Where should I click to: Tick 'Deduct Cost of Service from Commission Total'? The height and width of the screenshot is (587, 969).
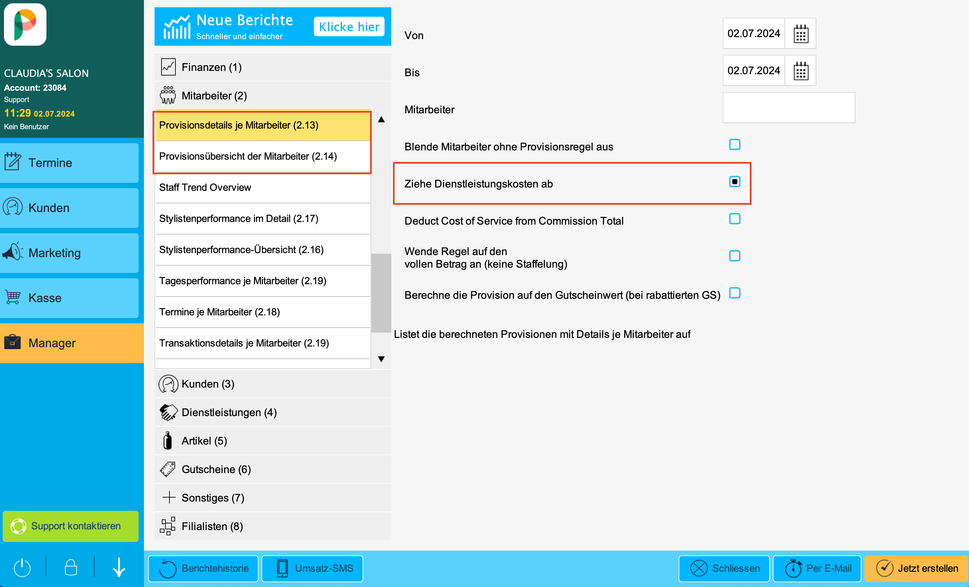[x=735, y=219]
